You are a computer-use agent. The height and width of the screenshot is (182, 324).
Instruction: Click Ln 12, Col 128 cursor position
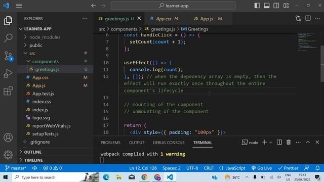(143, 168)
